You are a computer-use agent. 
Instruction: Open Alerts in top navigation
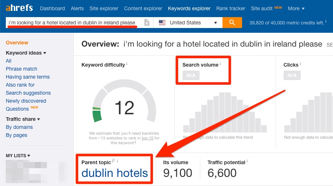click(x=77, y=8)
